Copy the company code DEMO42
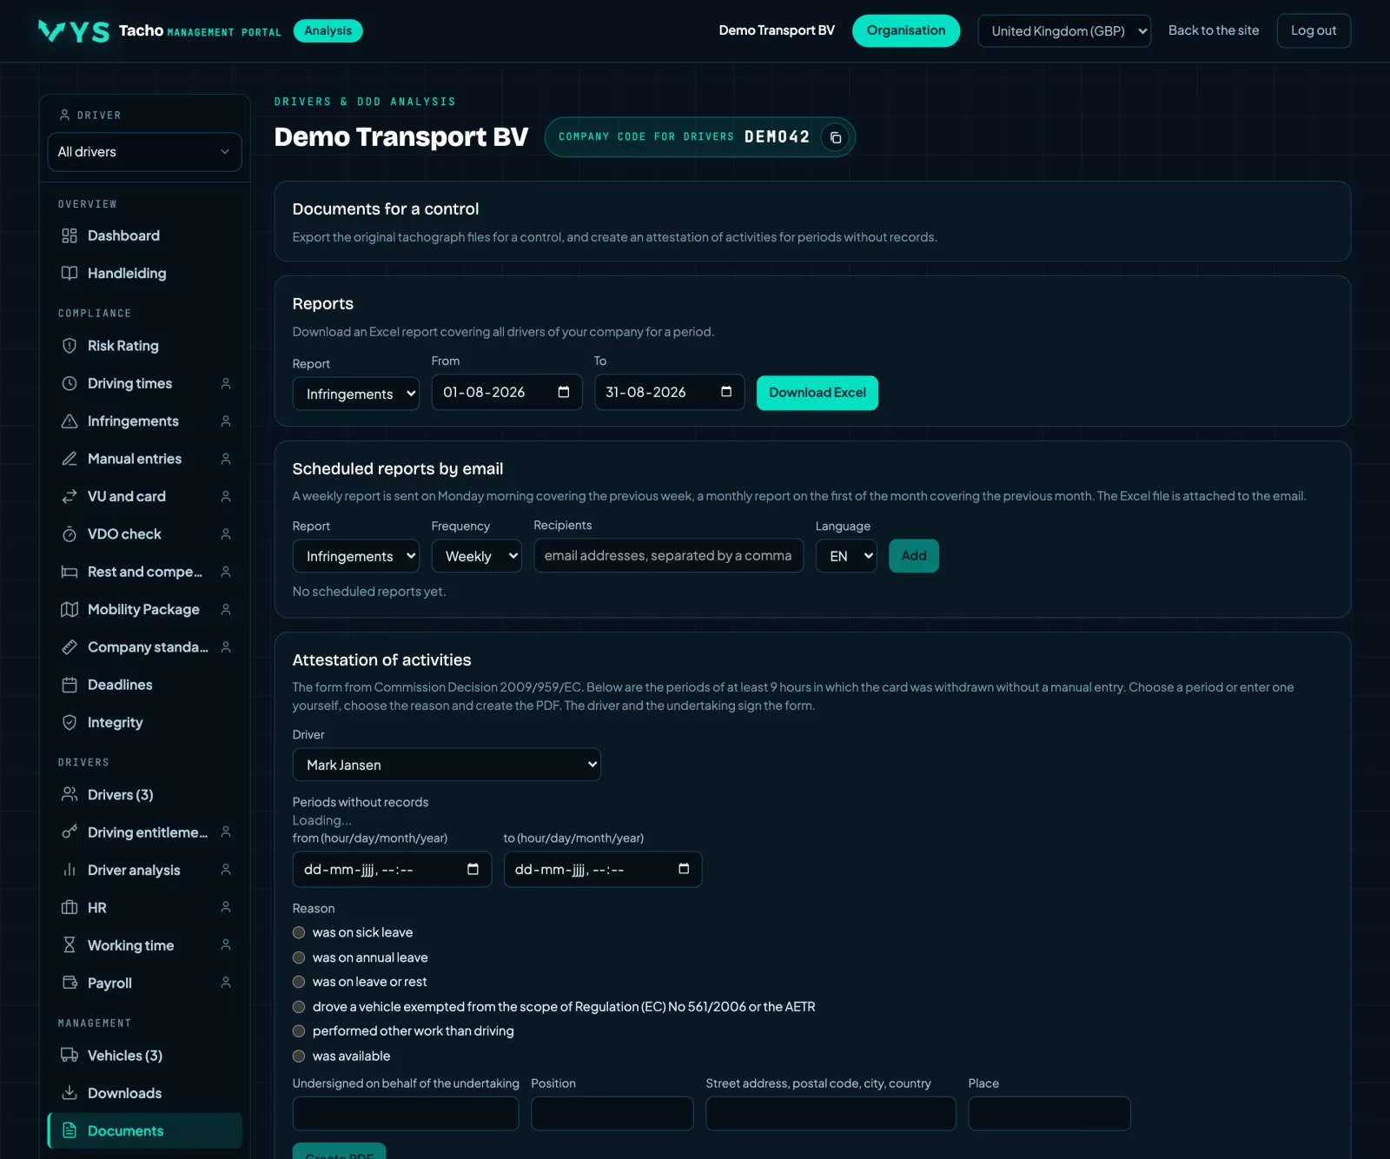Viewport: 1390px width, 1159px height. [835, 137]
